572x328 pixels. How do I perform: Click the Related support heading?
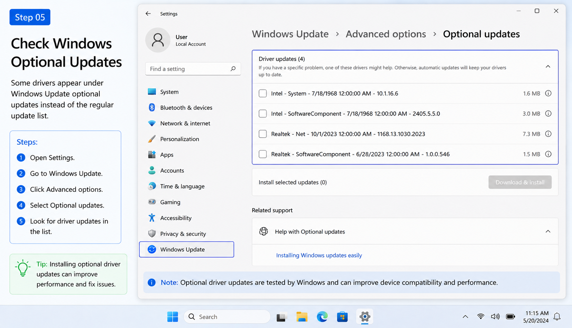click(272, 210)
